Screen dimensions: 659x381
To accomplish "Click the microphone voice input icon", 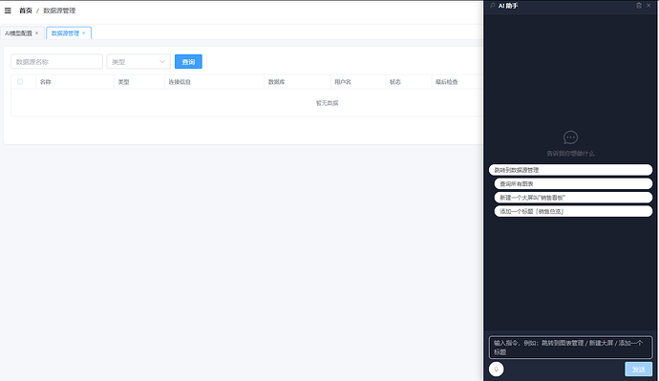I will pyautogui.click(x=497, y=370).
